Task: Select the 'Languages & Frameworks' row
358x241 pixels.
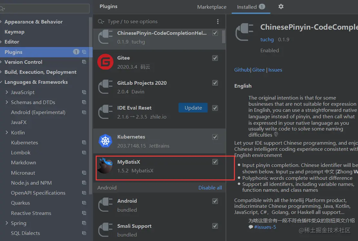Action: pos(44,82)
